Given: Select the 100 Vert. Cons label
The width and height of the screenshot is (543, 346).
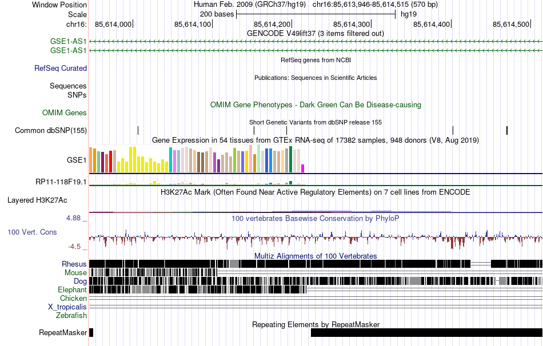Looking at the screenshot, I should 32,232.
